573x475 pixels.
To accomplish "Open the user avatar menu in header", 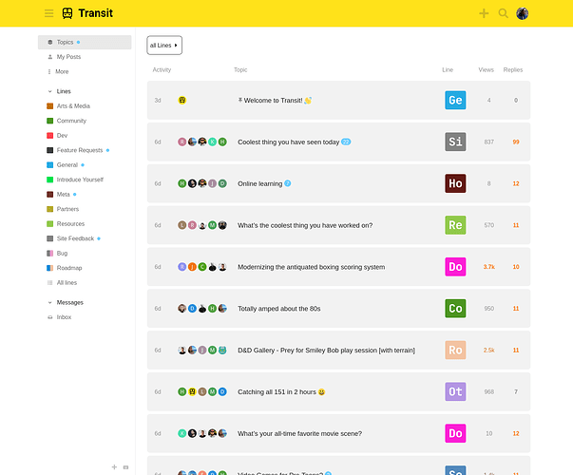I will pyautogui.click(x=523, y=13).
